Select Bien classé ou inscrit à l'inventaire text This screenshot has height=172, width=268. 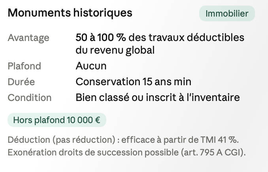click(x=158, y=97)
